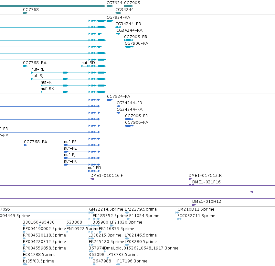The height and width of the screenshot is (266, 275).
Task: Select the RP004220312.5prime EST label
Action: [x=44, y=242]
